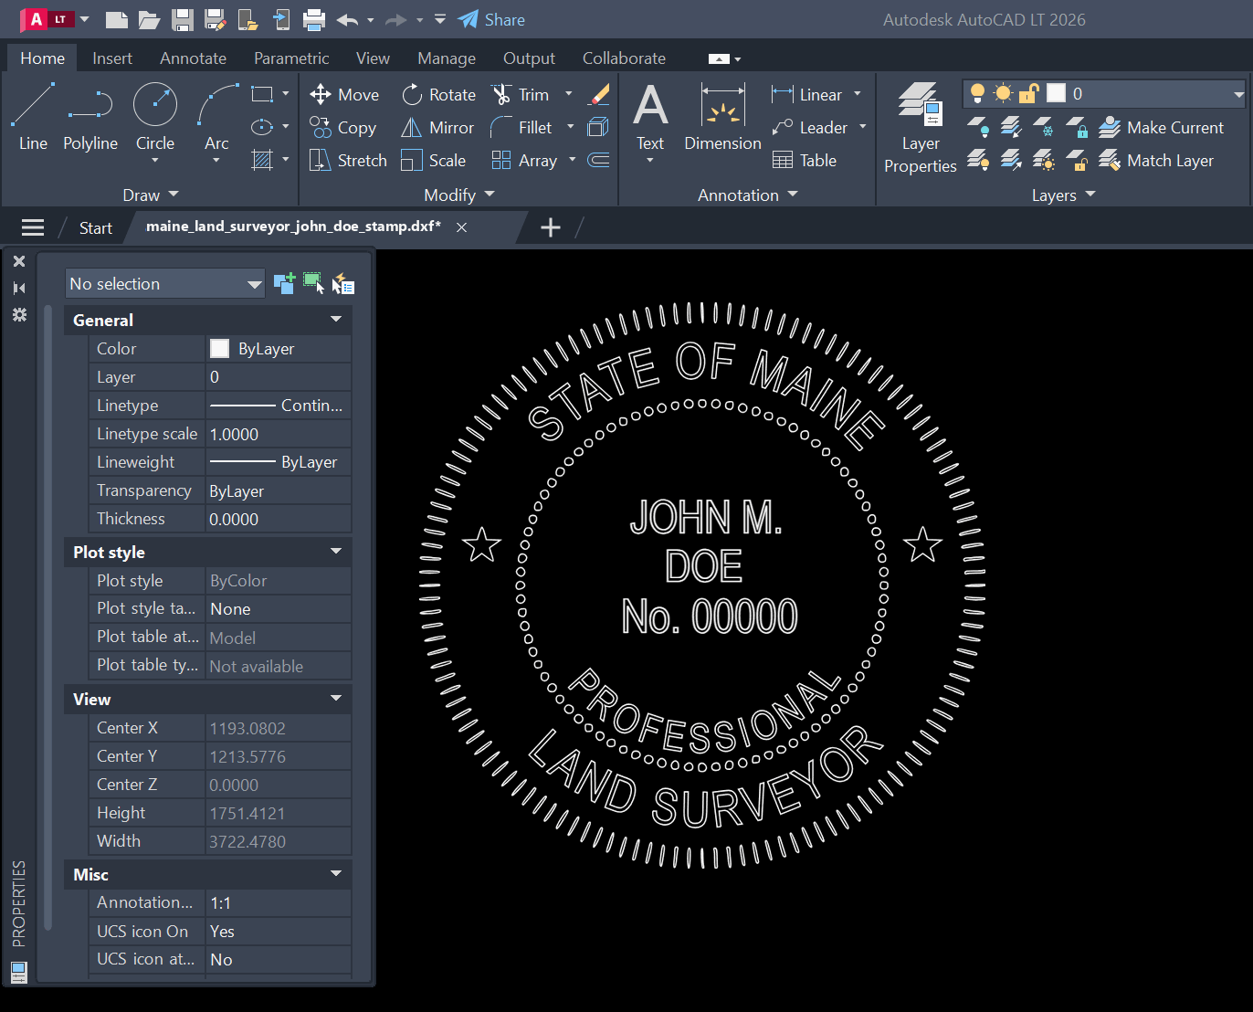The width and height of the screenshot is (1253, 1012).
Task: Click the Array tool
Action: pyautogui.click(x=524, y=161)
